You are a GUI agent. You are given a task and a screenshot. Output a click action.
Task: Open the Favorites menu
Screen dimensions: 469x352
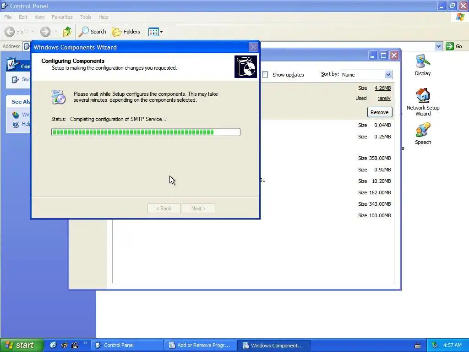point(62,17)
